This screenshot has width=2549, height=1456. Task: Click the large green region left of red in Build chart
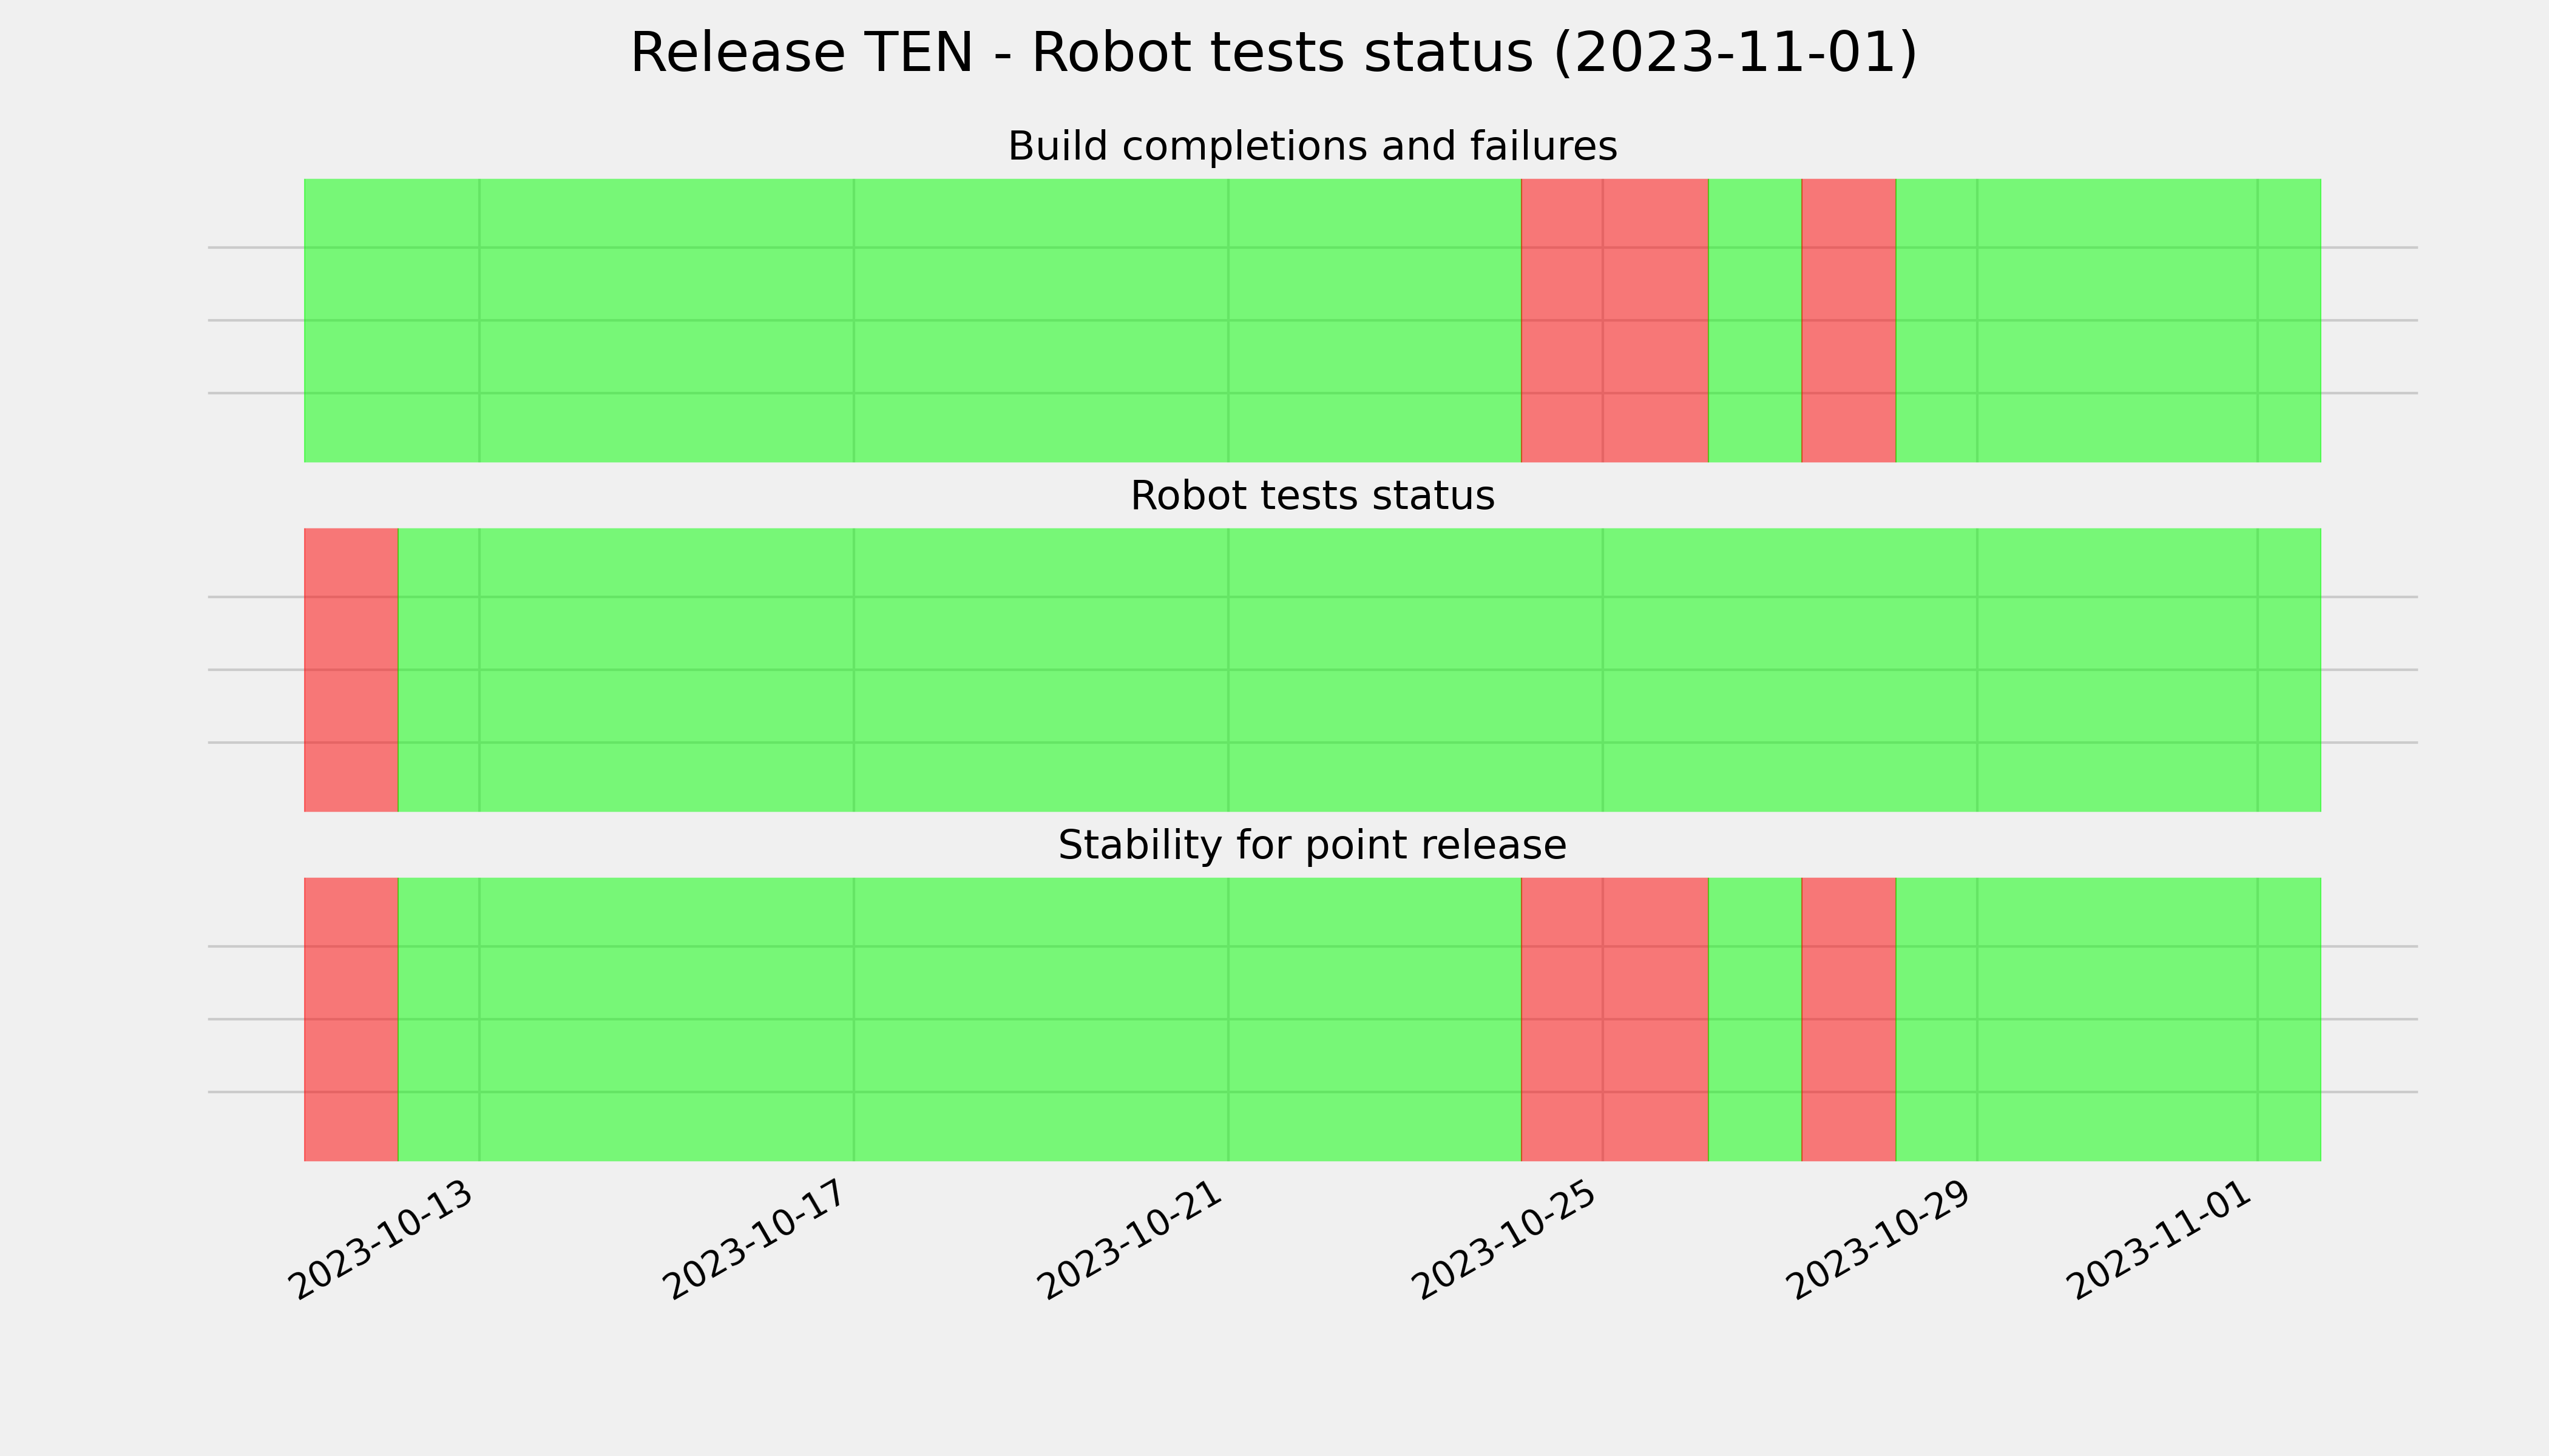[x=912, y=320]
